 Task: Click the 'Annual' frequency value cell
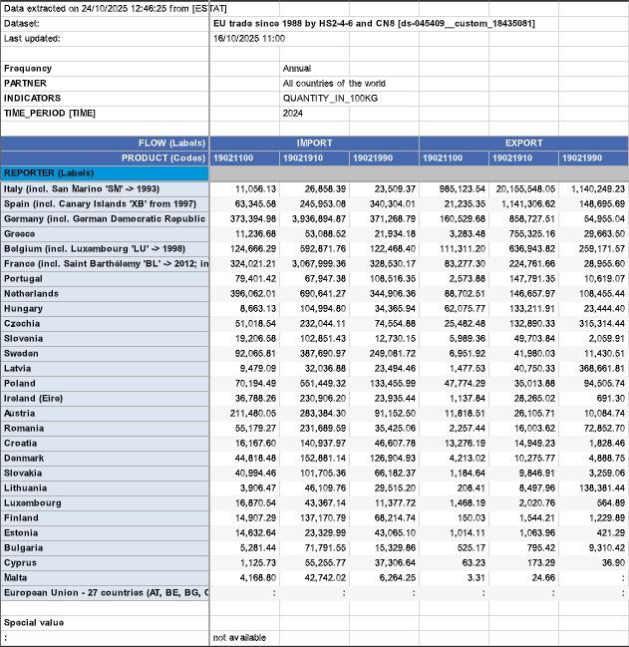[297, 68]
